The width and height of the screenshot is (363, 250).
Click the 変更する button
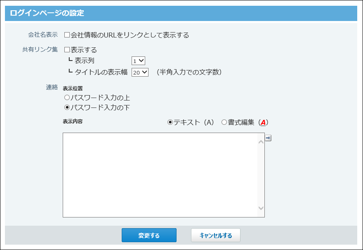click(x=149, y=235)
